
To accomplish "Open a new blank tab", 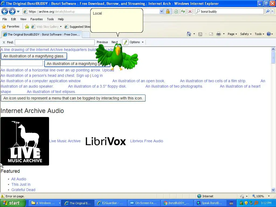I will click(86, 35).
